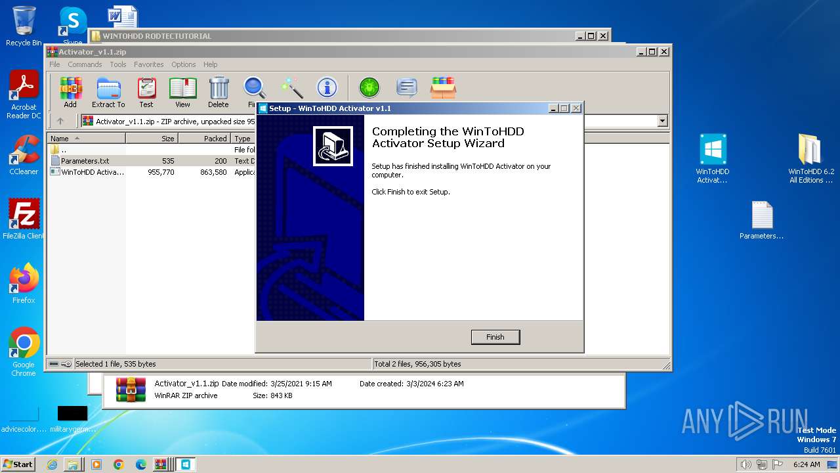Click the Add toolbar icon in WinRAR
This screenshot has height=473, width=840.
[70, 92]
